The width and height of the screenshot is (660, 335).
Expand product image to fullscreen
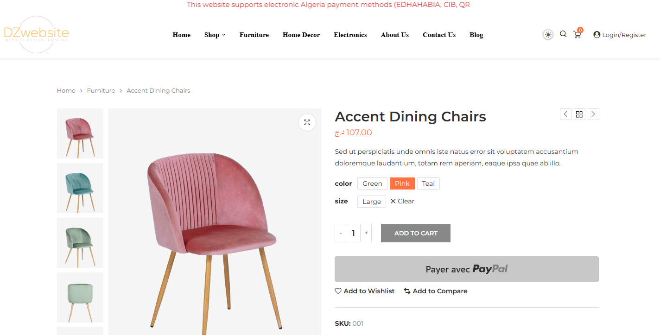(x=307, y=122)
